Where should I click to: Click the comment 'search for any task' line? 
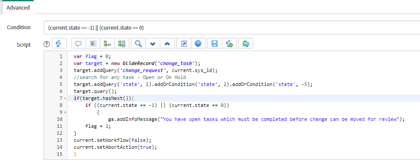pos(130,77)
